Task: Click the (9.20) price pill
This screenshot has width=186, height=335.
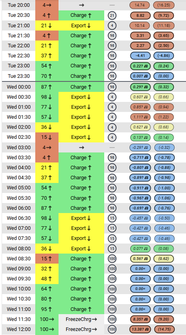Action: coord(164,319)
